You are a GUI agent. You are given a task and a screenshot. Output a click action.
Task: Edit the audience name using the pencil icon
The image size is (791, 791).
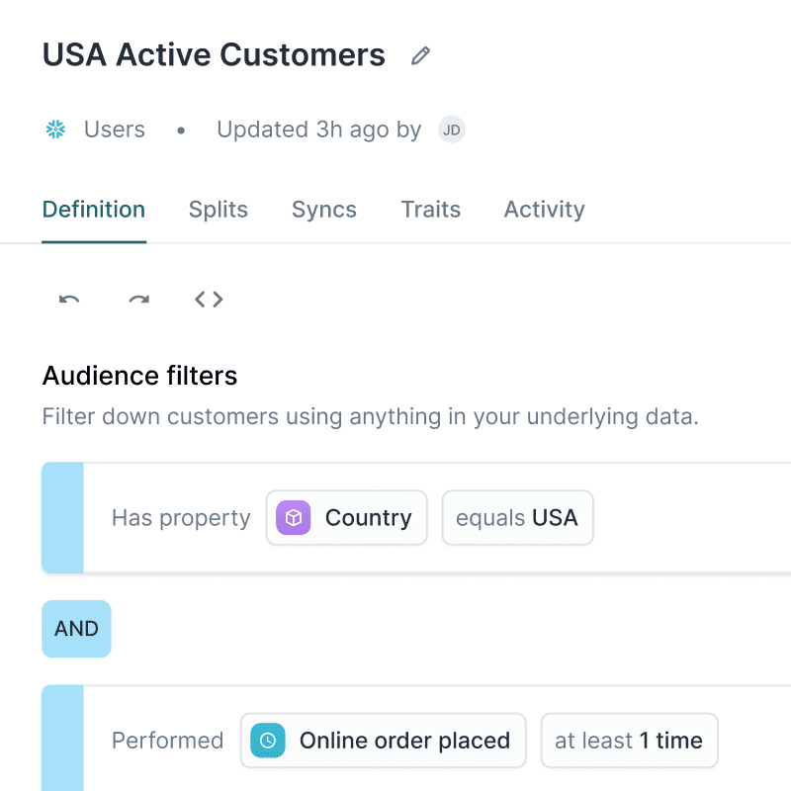click(x=420, y=55)
